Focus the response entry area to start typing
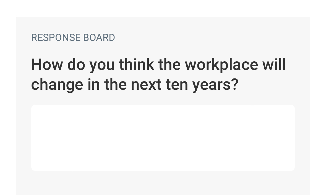This screenshot has height=195, width=326. click(163, 137)
